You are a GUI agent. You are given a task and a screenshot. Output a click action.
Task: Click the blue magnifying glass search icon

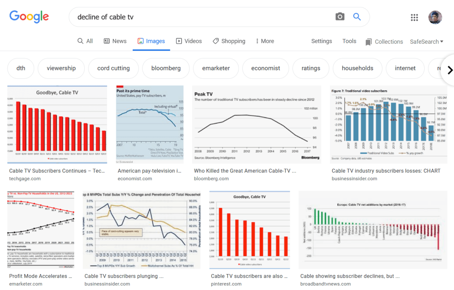coord(357,17)
